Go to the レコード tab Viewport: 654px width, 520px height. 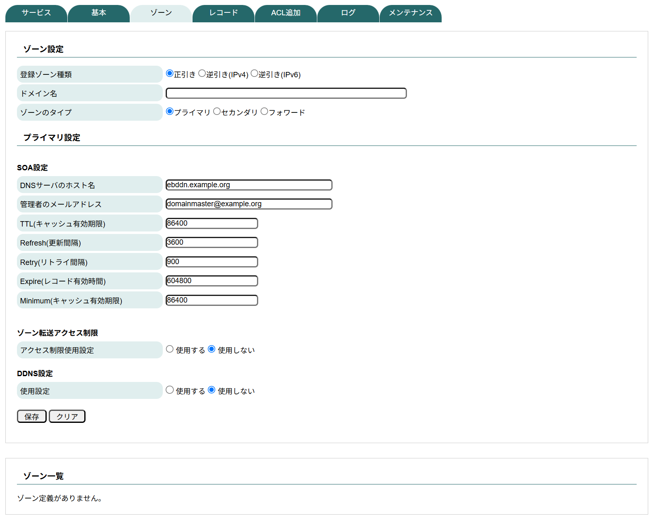[224, 13]
